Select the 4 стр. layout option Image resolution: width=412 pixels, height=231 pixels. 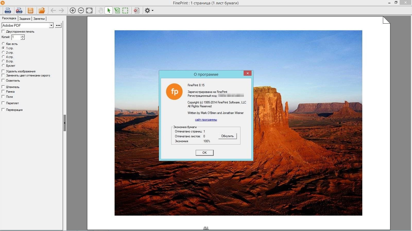tap(3, 57)
